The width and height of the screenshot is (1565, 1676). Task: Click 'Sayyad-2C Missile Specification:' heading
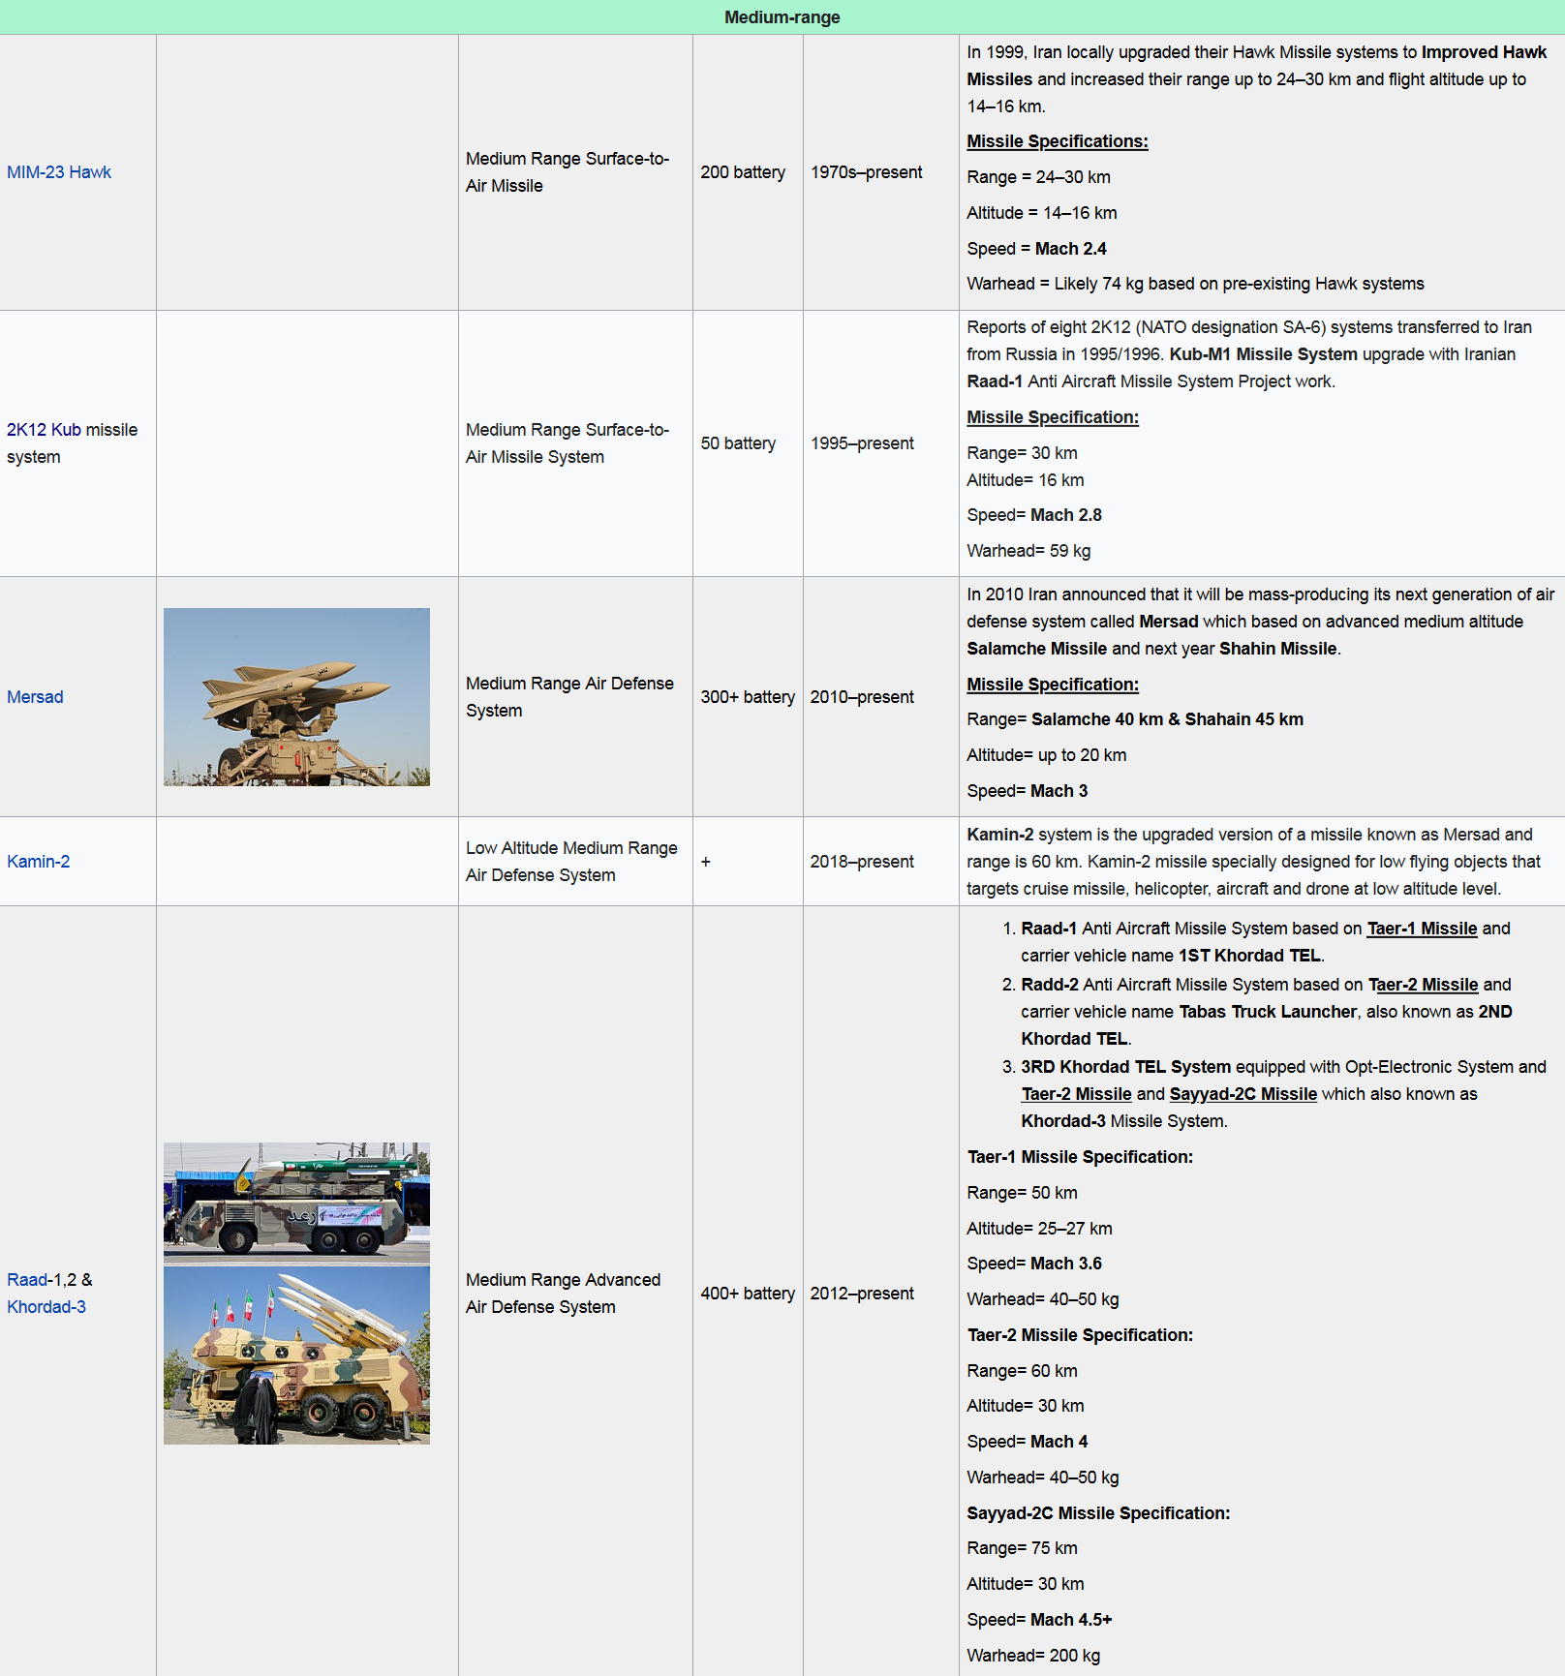(x=1098, y=1513)
